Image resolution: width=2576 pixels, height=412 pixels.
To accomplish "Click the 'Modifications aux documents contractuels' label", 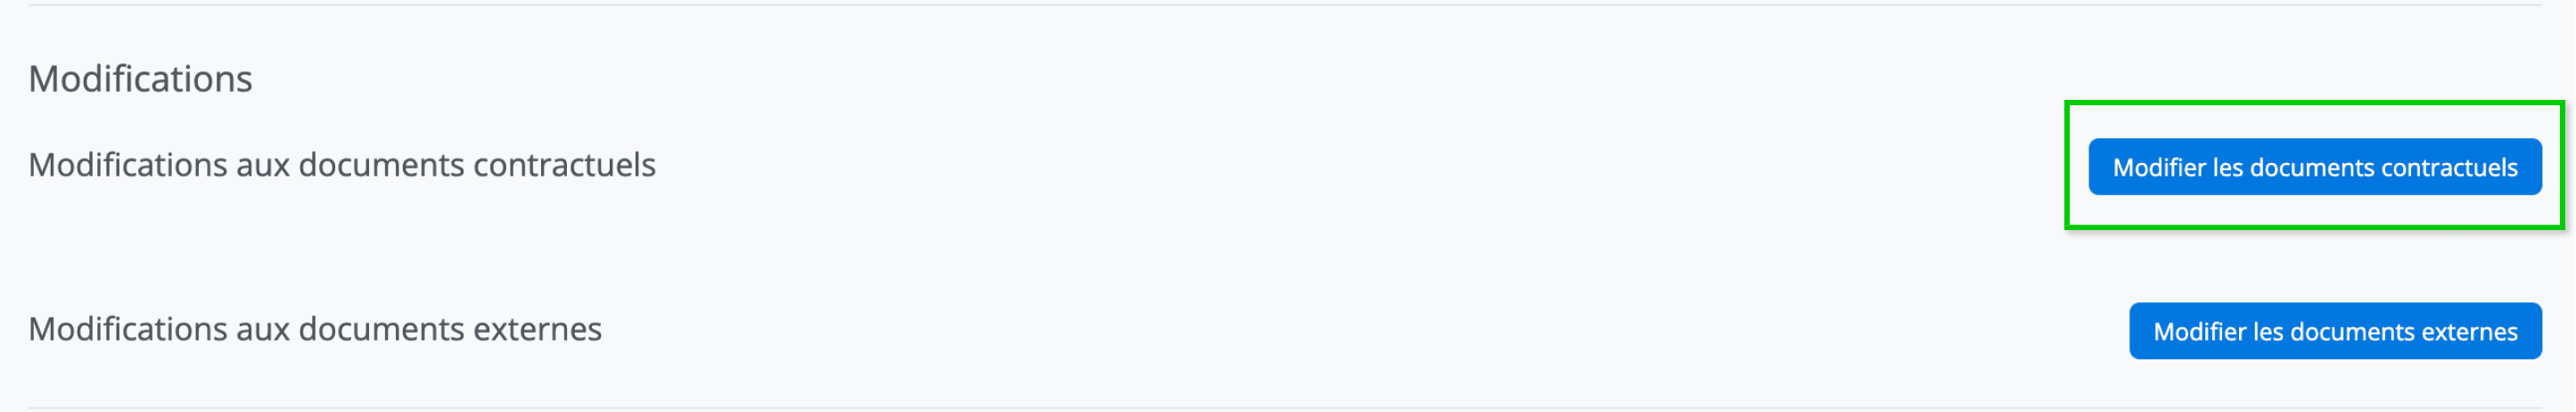I will point(341,165).
